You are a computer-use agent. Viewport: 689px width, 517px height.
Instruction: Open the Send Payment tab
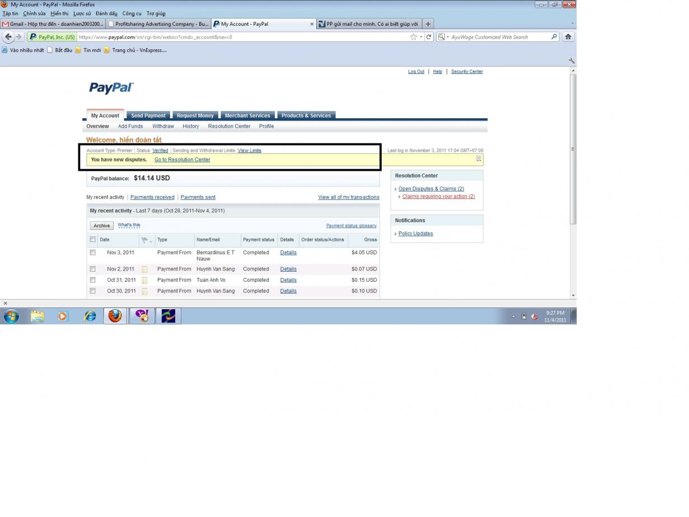pyautogui.click(x=148, y=115)
